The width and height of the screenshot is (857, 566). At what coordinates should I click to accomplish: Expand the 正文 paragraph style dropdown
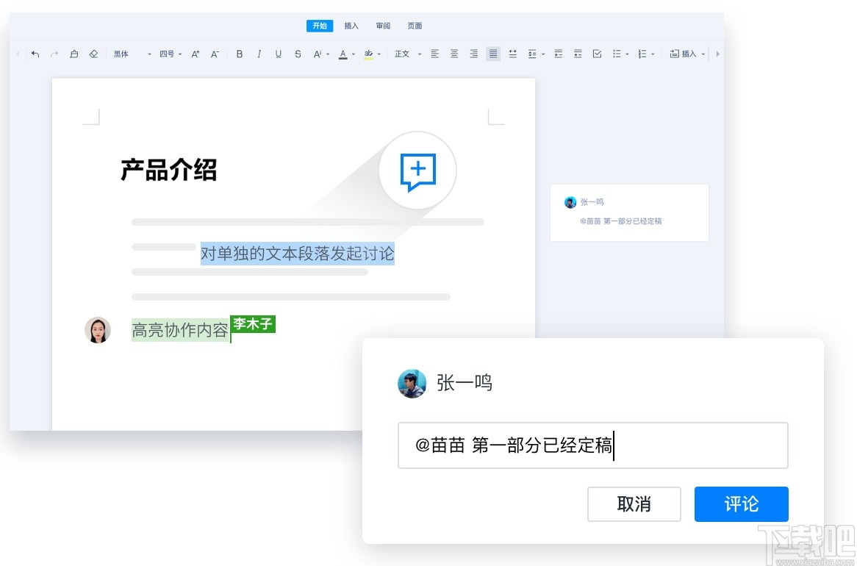coord(406,53)
